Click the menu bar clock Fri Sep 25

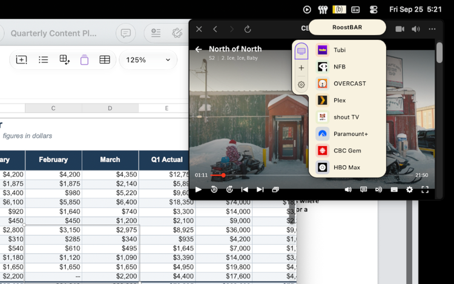[x=415, y=10]
